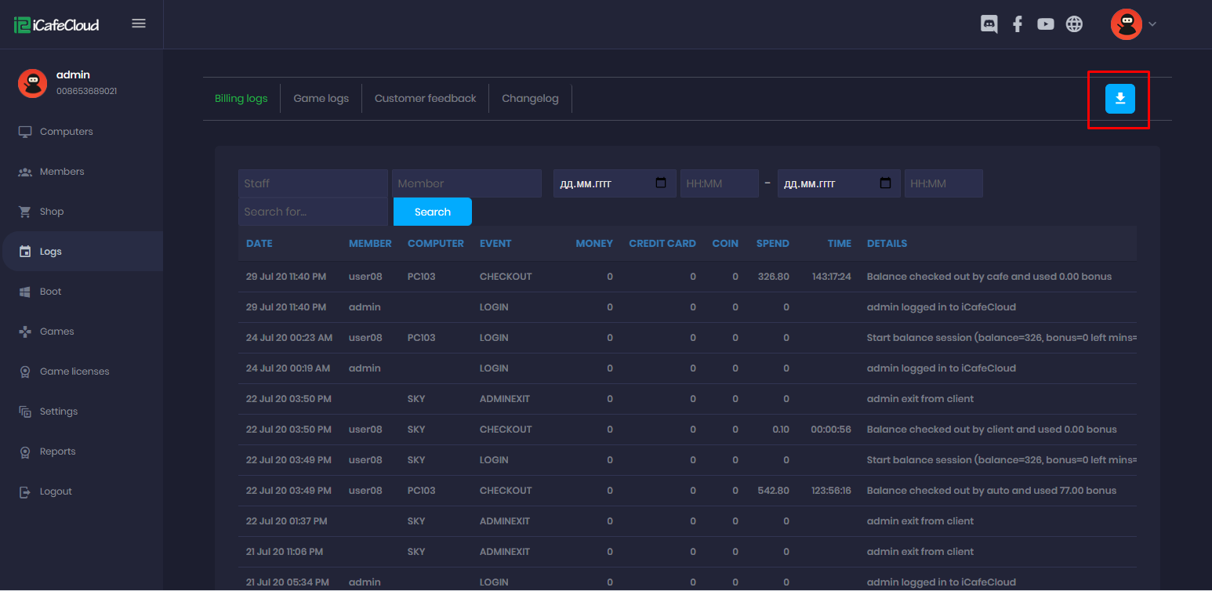Open the Facebook link icon
Image resolution: width=1212 pixels, height=591 pixels.
[1018, 24]
